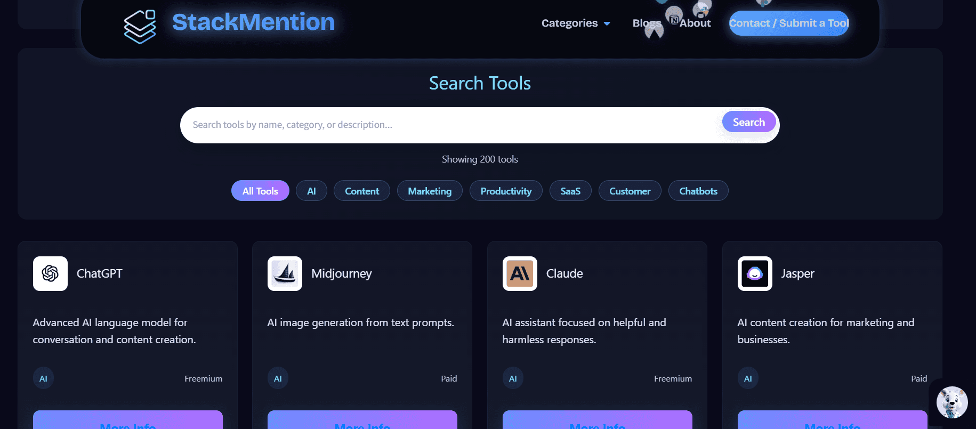Open the ChatGPT logo icon
This screenshot has height=429, width=976.
pos(50,273)
